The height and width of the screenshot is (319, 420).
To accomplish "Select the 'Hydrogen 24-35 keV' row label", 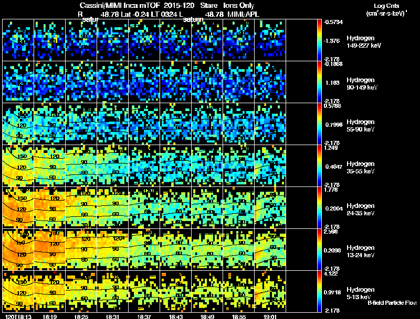I will point(361,210).
